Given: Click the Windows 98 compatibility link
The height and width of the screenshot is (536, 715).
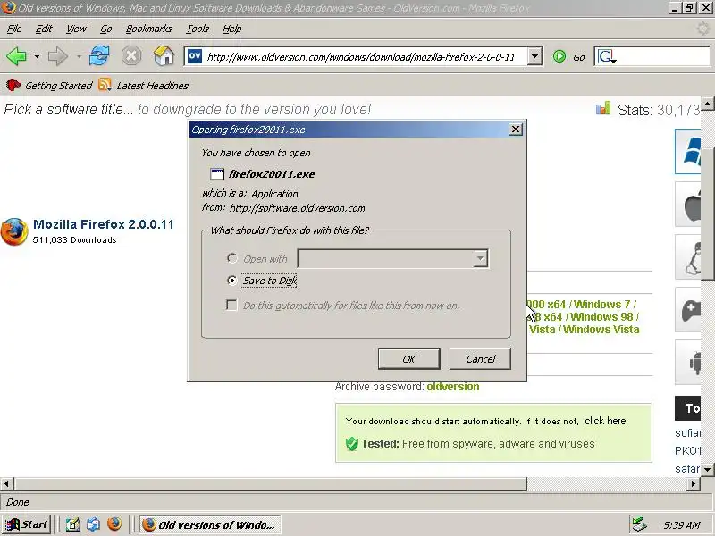Looking at the screenshot, I should point(601,317).
